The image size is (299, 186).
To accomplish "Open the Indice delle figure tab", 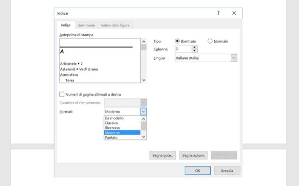I will point(115,25).
